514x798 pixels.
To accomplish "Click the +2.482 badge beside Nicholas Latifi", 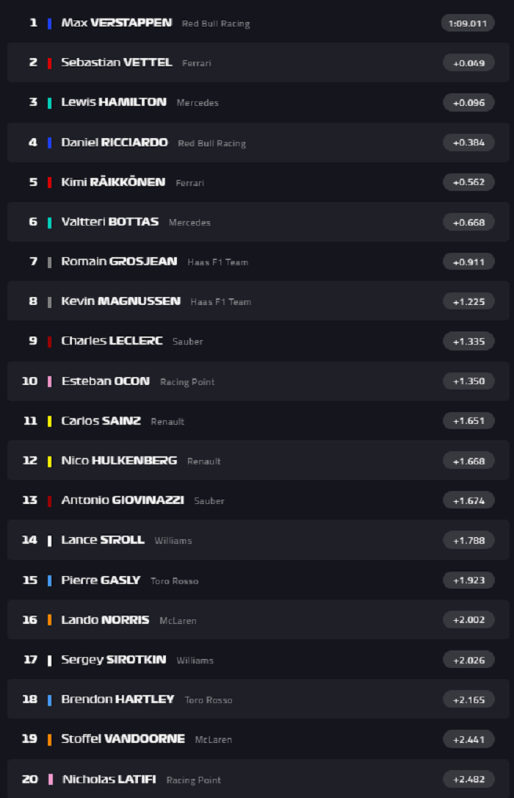I will [x=468, y=780].
